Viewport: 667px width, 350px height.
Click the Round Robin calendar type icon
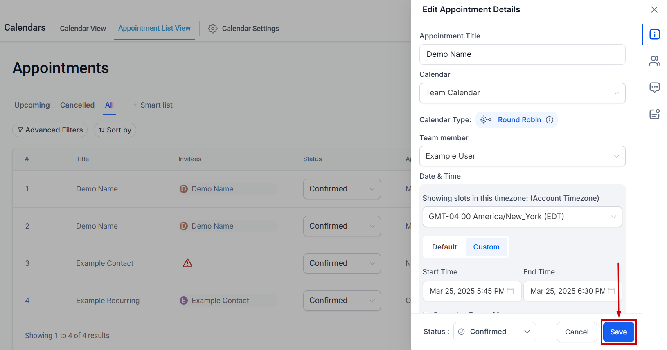tap(486, 119)
